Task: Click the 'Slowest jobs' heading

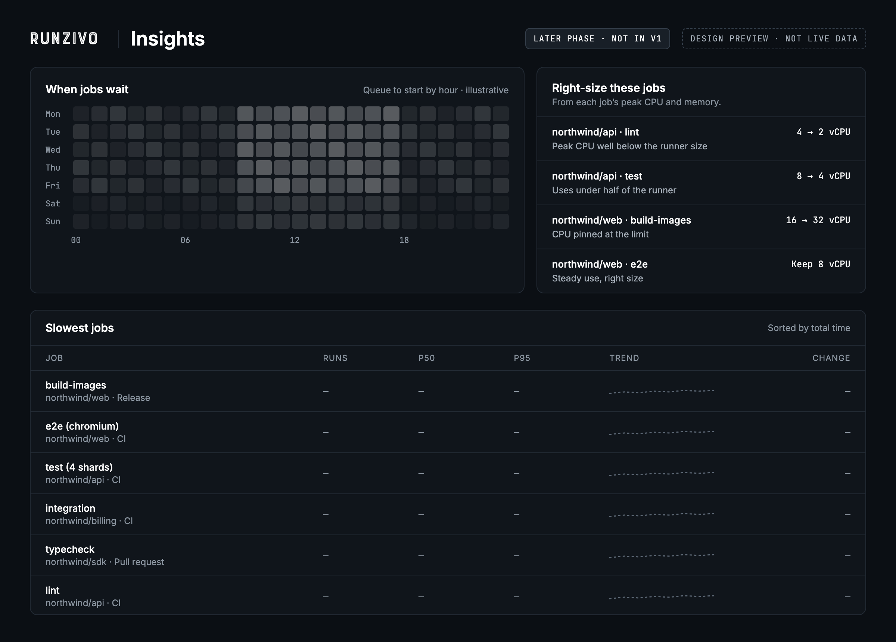Action: (80, 328)
